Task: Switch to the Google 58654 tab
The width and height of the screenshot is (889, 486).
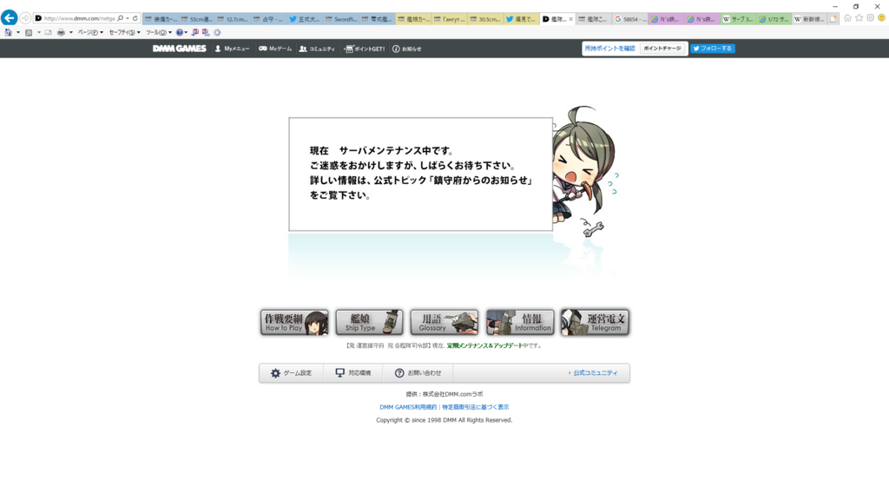Action: [630, 19]
